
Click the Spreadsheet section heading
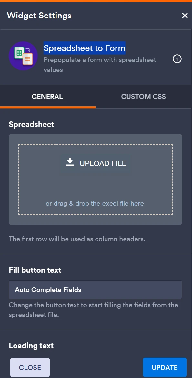(x=31, y=124)
